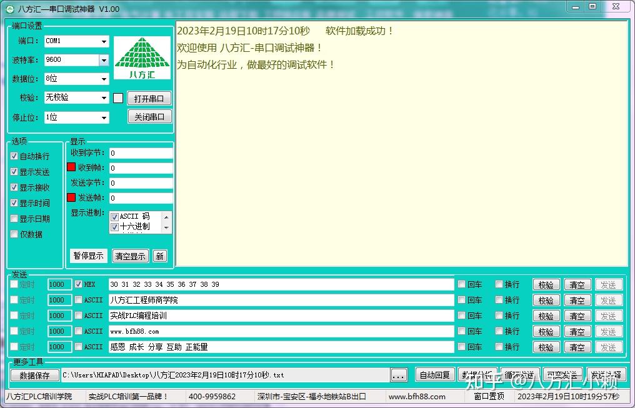Click 校验 button in the 八方汇工程师商学院 row
This screenshot has height=408, width=635.
[546, 301]
